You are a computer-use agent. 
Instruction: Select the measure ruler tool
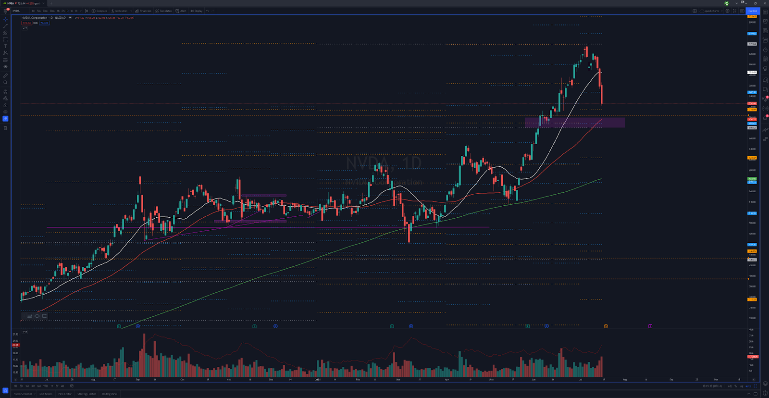coord(5,75)
